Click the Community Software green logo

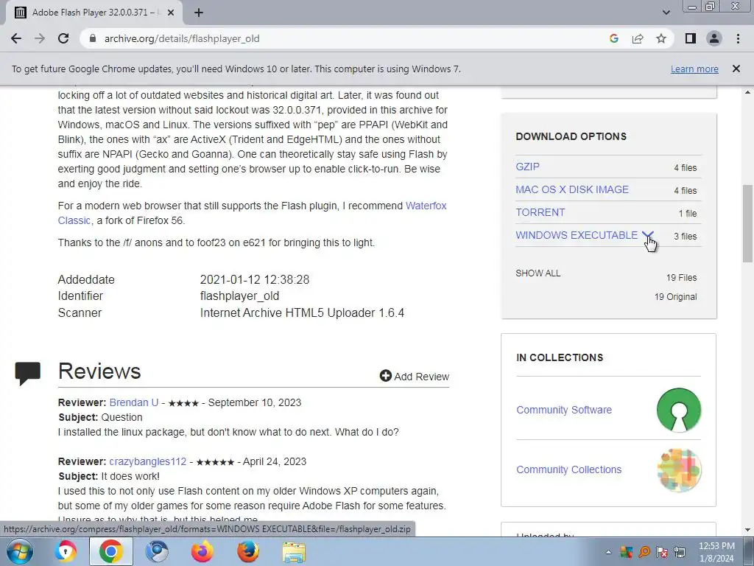click(x=678, y=410)
